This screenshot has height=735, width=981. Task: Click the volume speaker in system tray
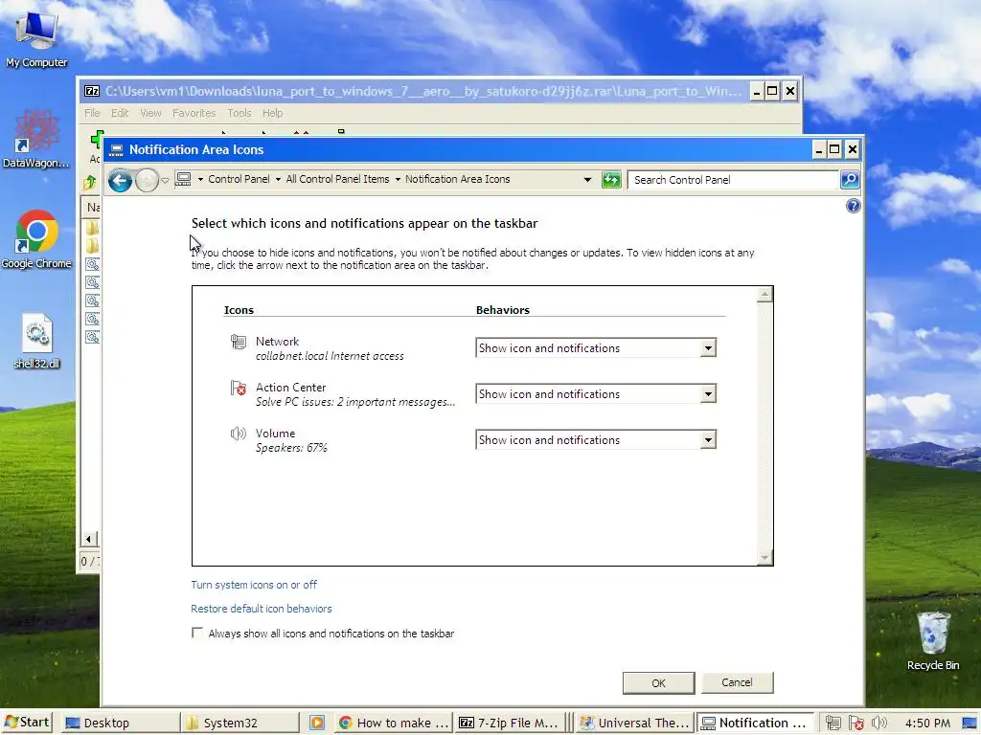click(879, 724)
